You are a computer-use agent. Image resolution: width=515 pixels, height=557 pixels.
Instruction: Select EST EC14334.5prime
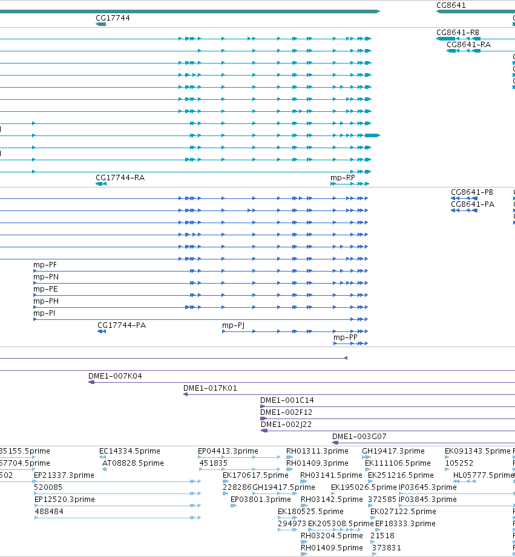pos(130,451)
